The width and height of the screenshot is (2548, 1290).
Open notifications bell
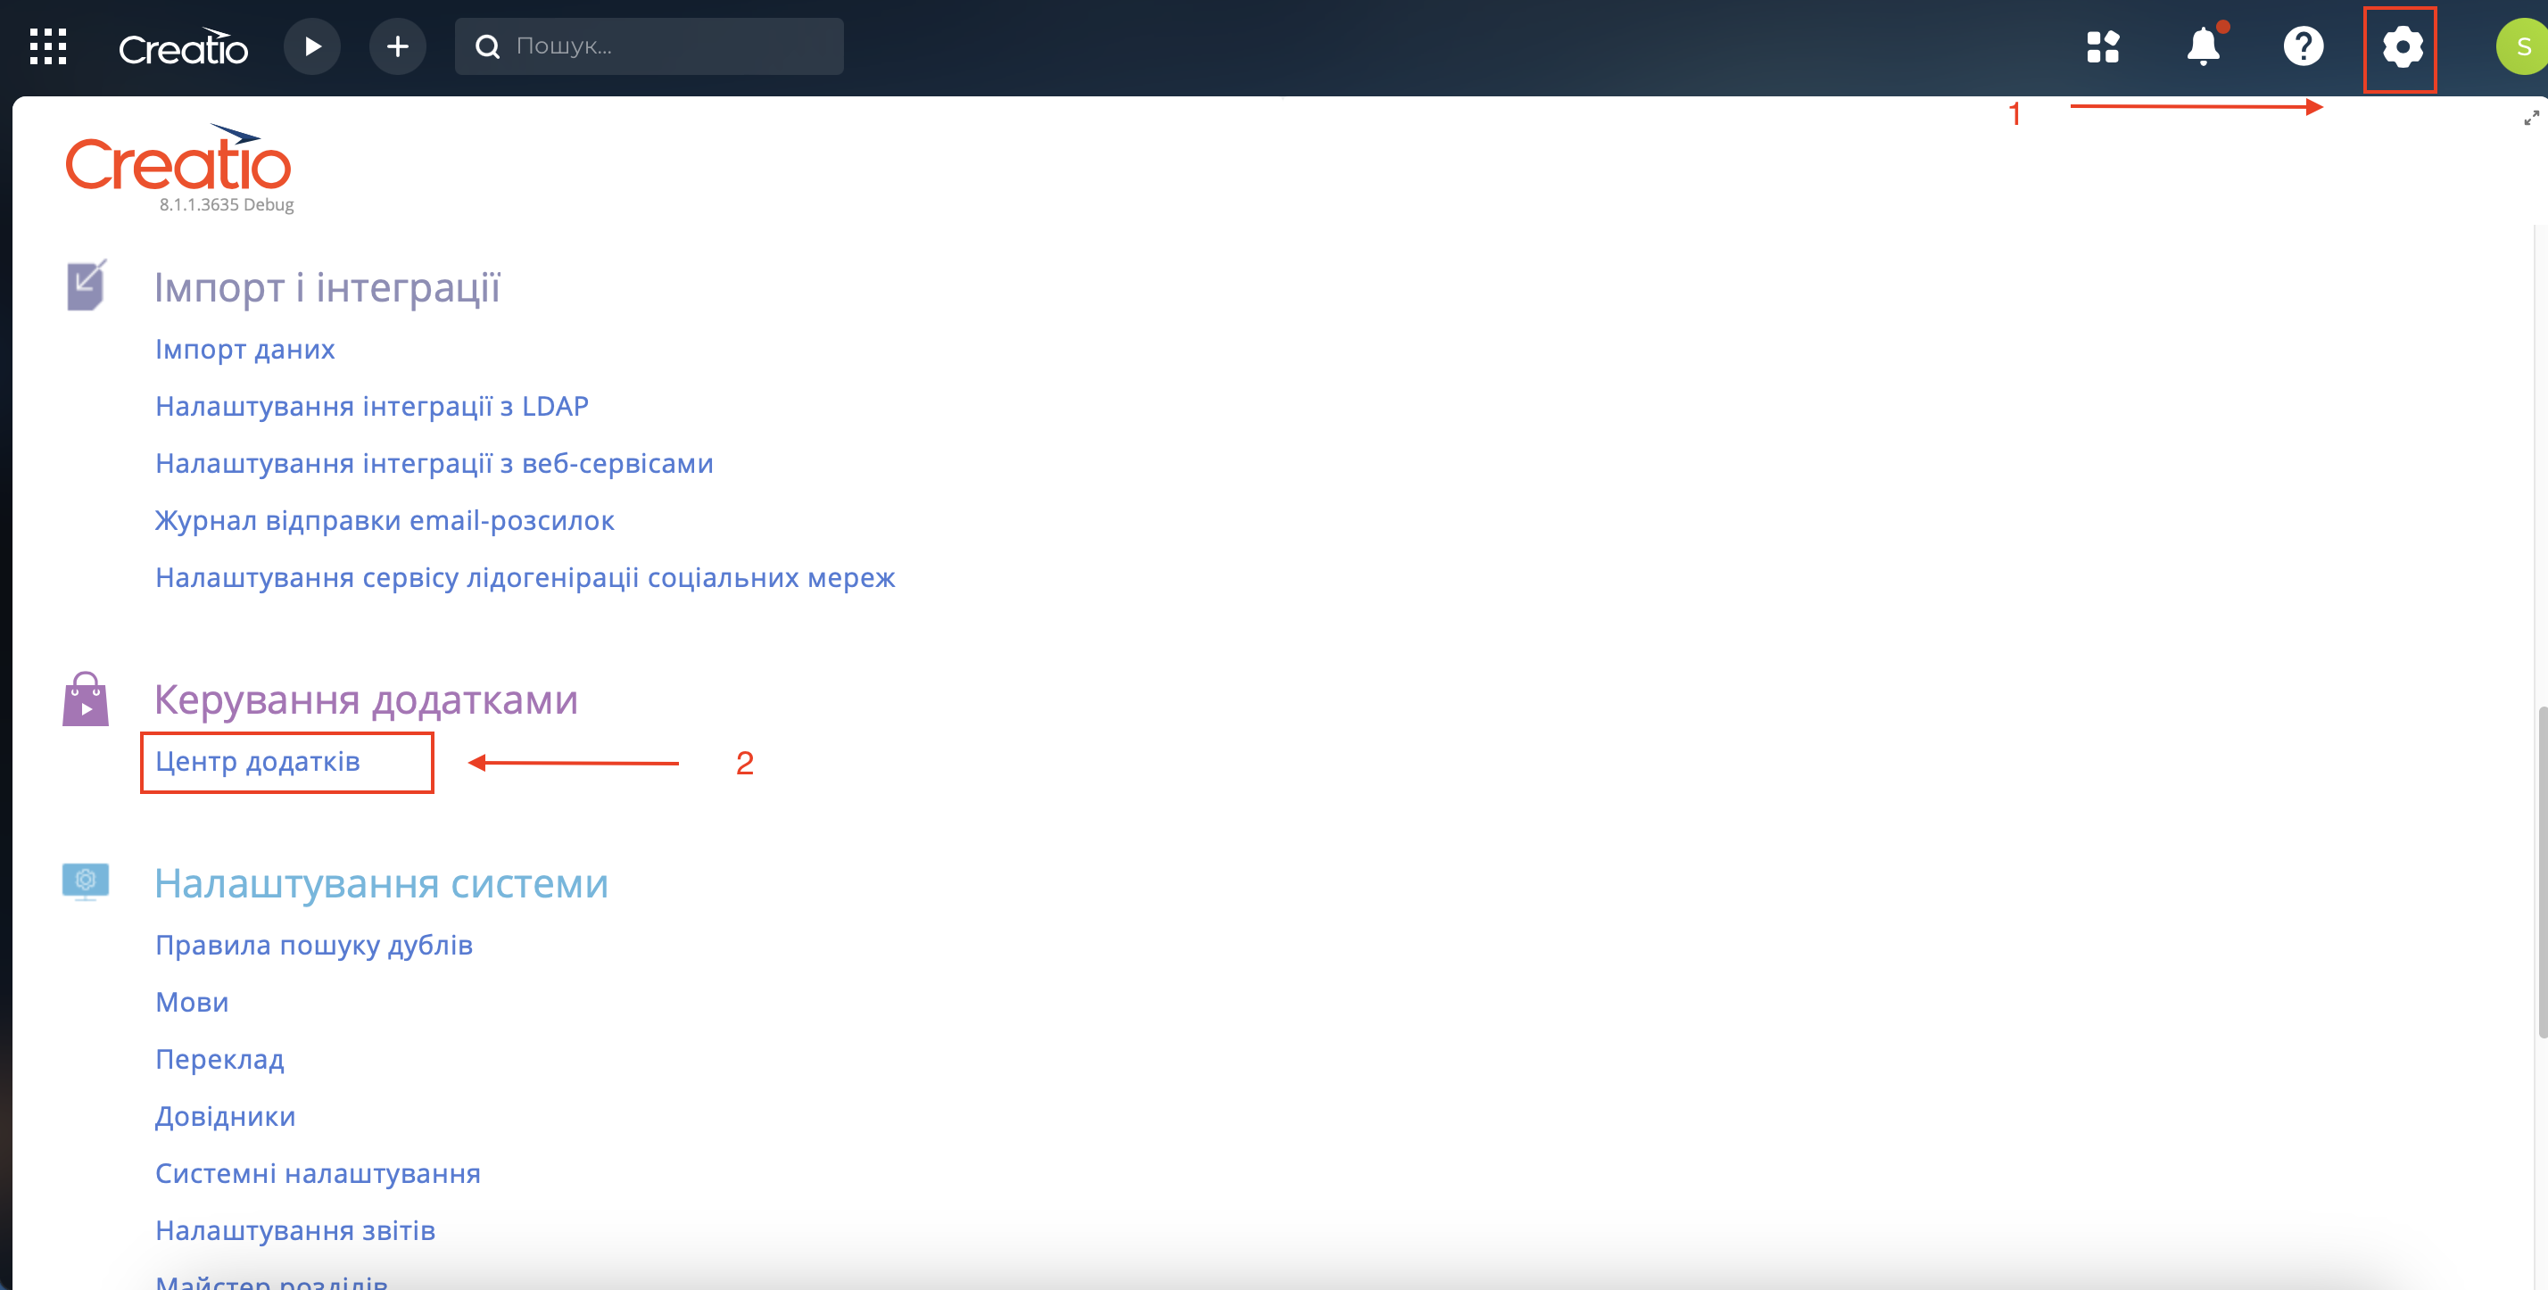2204,45
